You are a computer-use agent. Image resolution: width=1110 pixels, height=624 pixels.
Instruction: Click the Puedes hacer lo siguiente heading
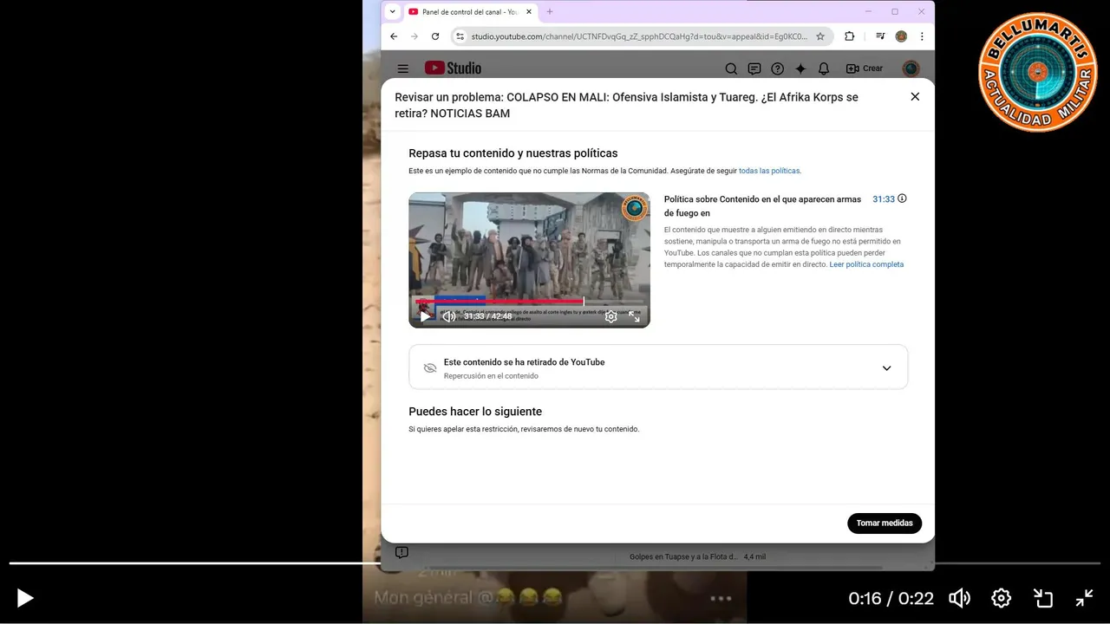[x=475, y=412]
